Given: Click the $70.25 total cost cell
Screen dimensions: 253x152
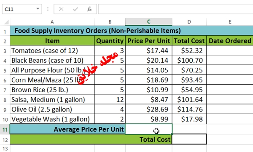Looking at the screenshot, I should (189, 70).
